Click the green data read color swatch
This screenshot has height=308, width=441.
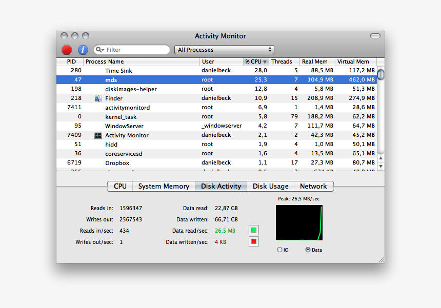(254, 230)
